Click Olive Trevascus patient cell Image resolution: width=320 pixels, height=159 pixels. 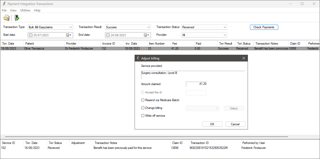[x=34, y=49]
